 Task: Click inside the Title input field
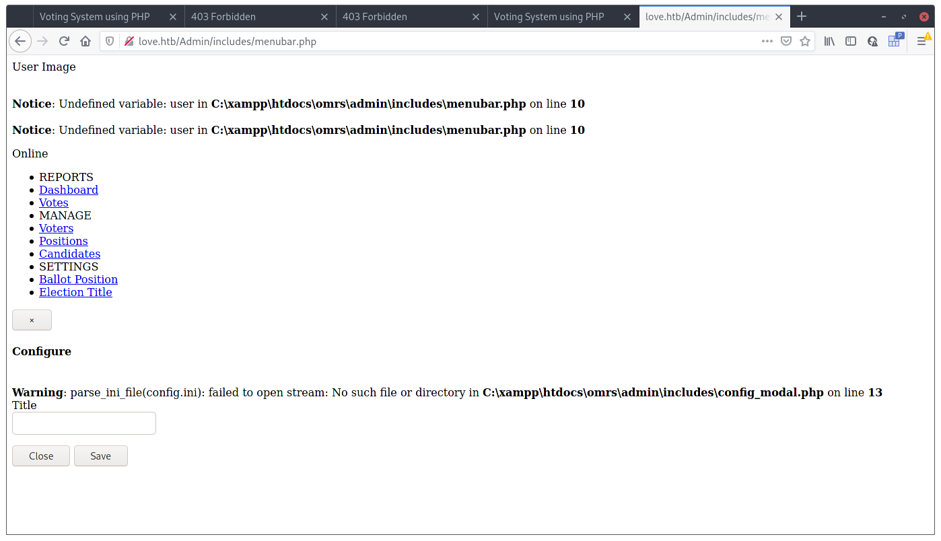(83, 423)
